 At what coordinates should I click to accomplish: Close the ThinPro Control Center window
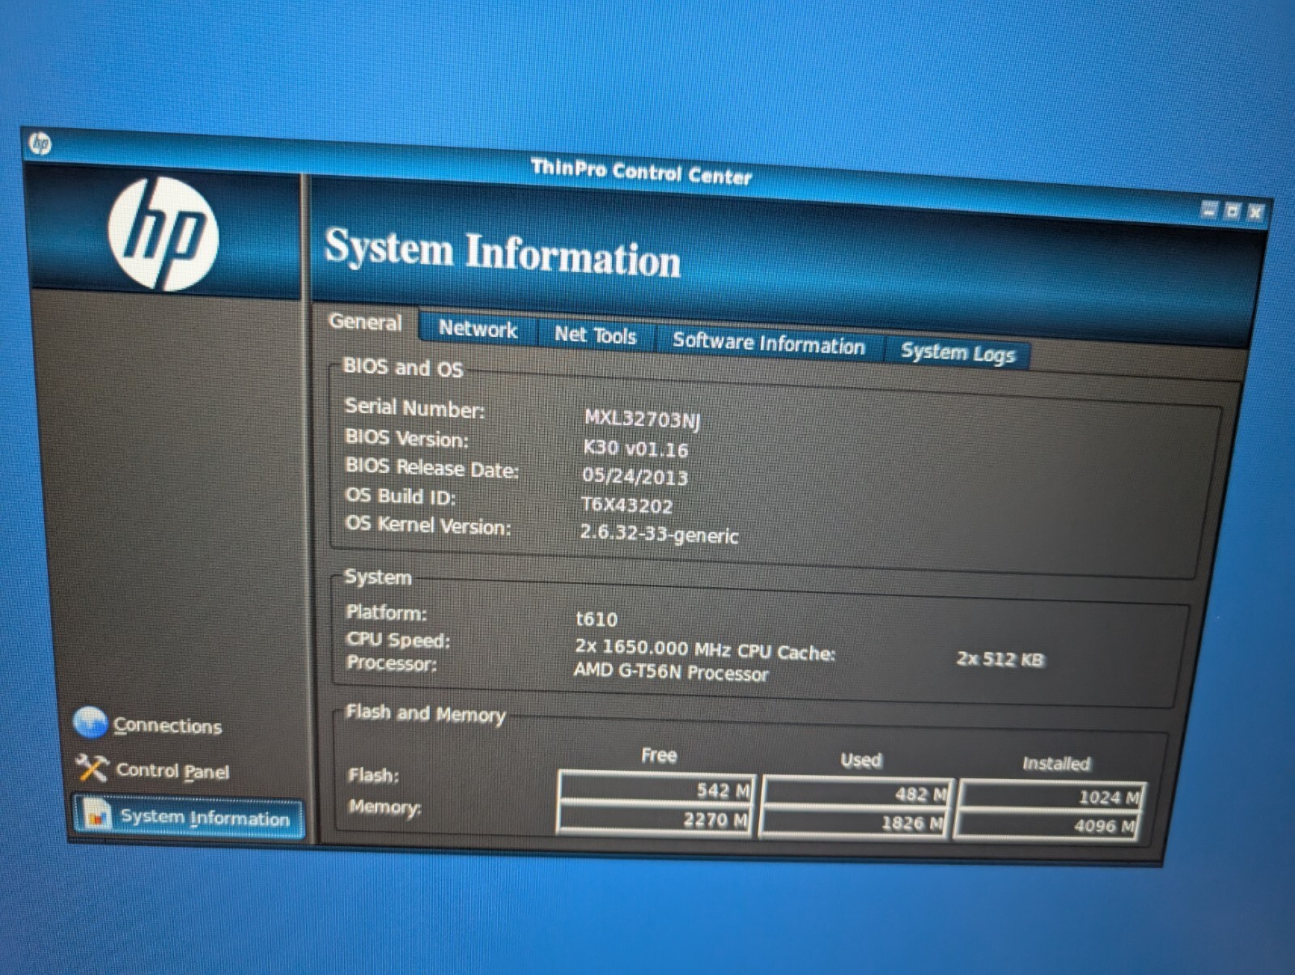(x=1255, y=213)
